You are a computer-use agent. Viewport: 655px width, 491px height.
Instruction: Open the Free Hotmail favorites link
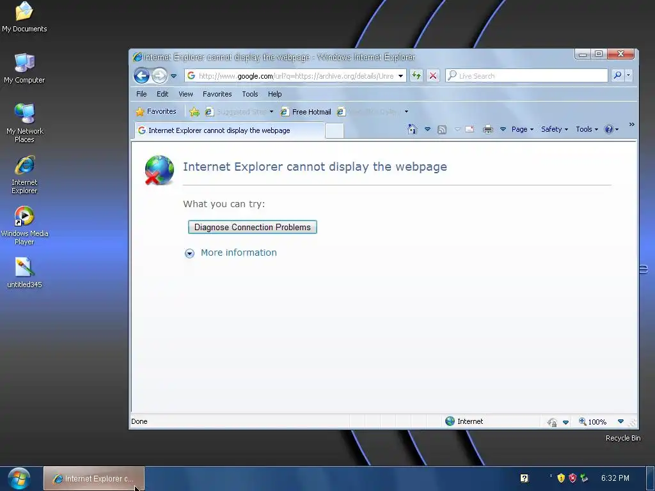click(x=306, y=111)
